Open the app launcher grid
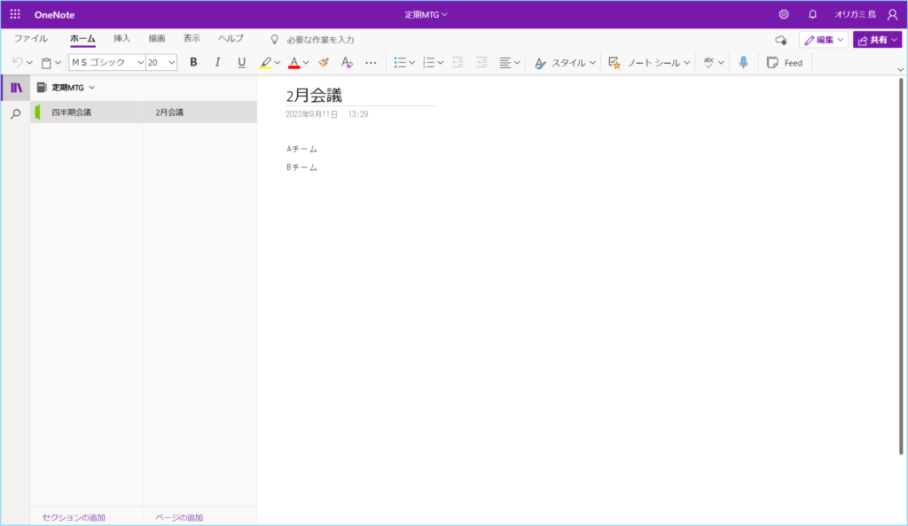The image size is (908, 526). pos(15,14)
